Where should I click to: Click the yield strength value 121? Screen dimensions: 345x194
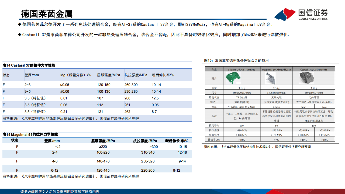click(100, 112)
